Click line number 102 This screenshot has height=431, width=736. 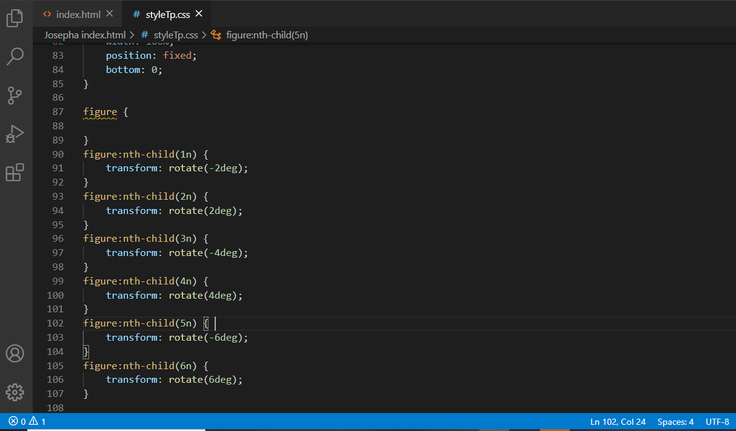[55, 323]
